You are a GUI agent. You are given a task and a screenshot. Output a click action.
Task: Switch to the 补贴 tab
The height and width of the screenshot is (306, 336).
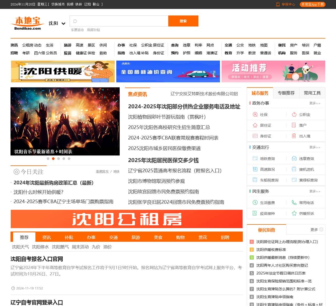tap(69, 237)
